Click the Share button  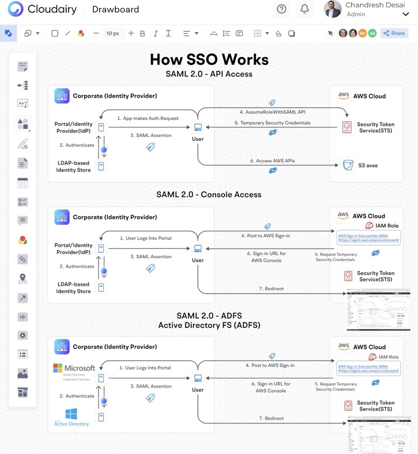[x=394, y=33]
